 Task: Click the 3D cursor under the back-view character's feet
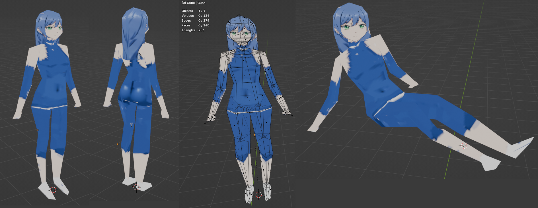[x=137, y=187]
